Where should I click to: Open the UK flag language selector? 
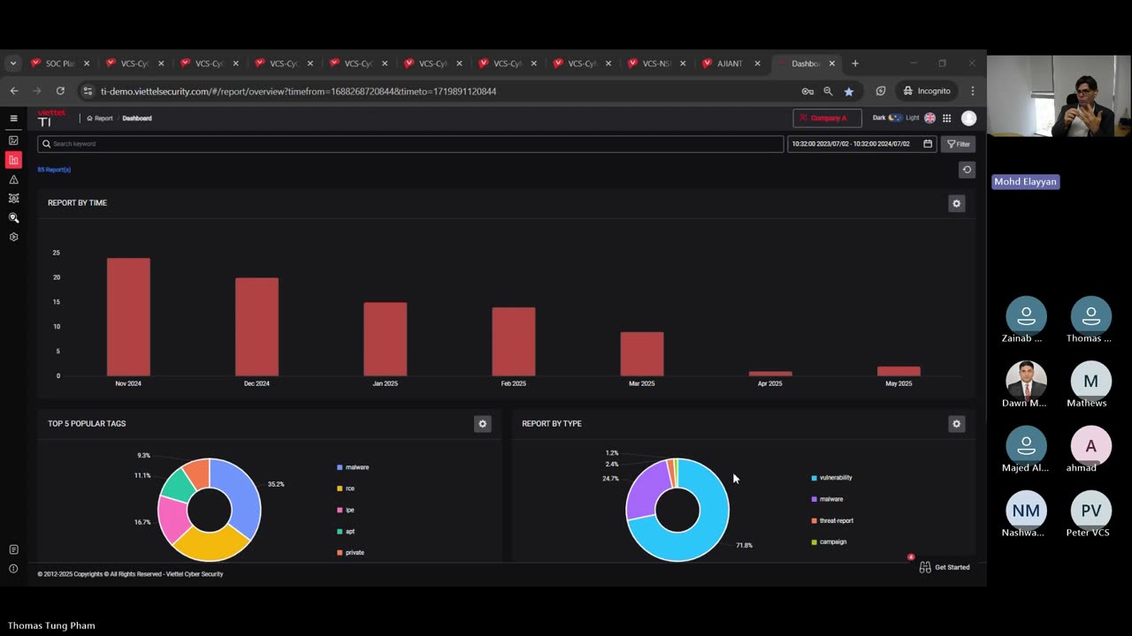tap(929, 118)
